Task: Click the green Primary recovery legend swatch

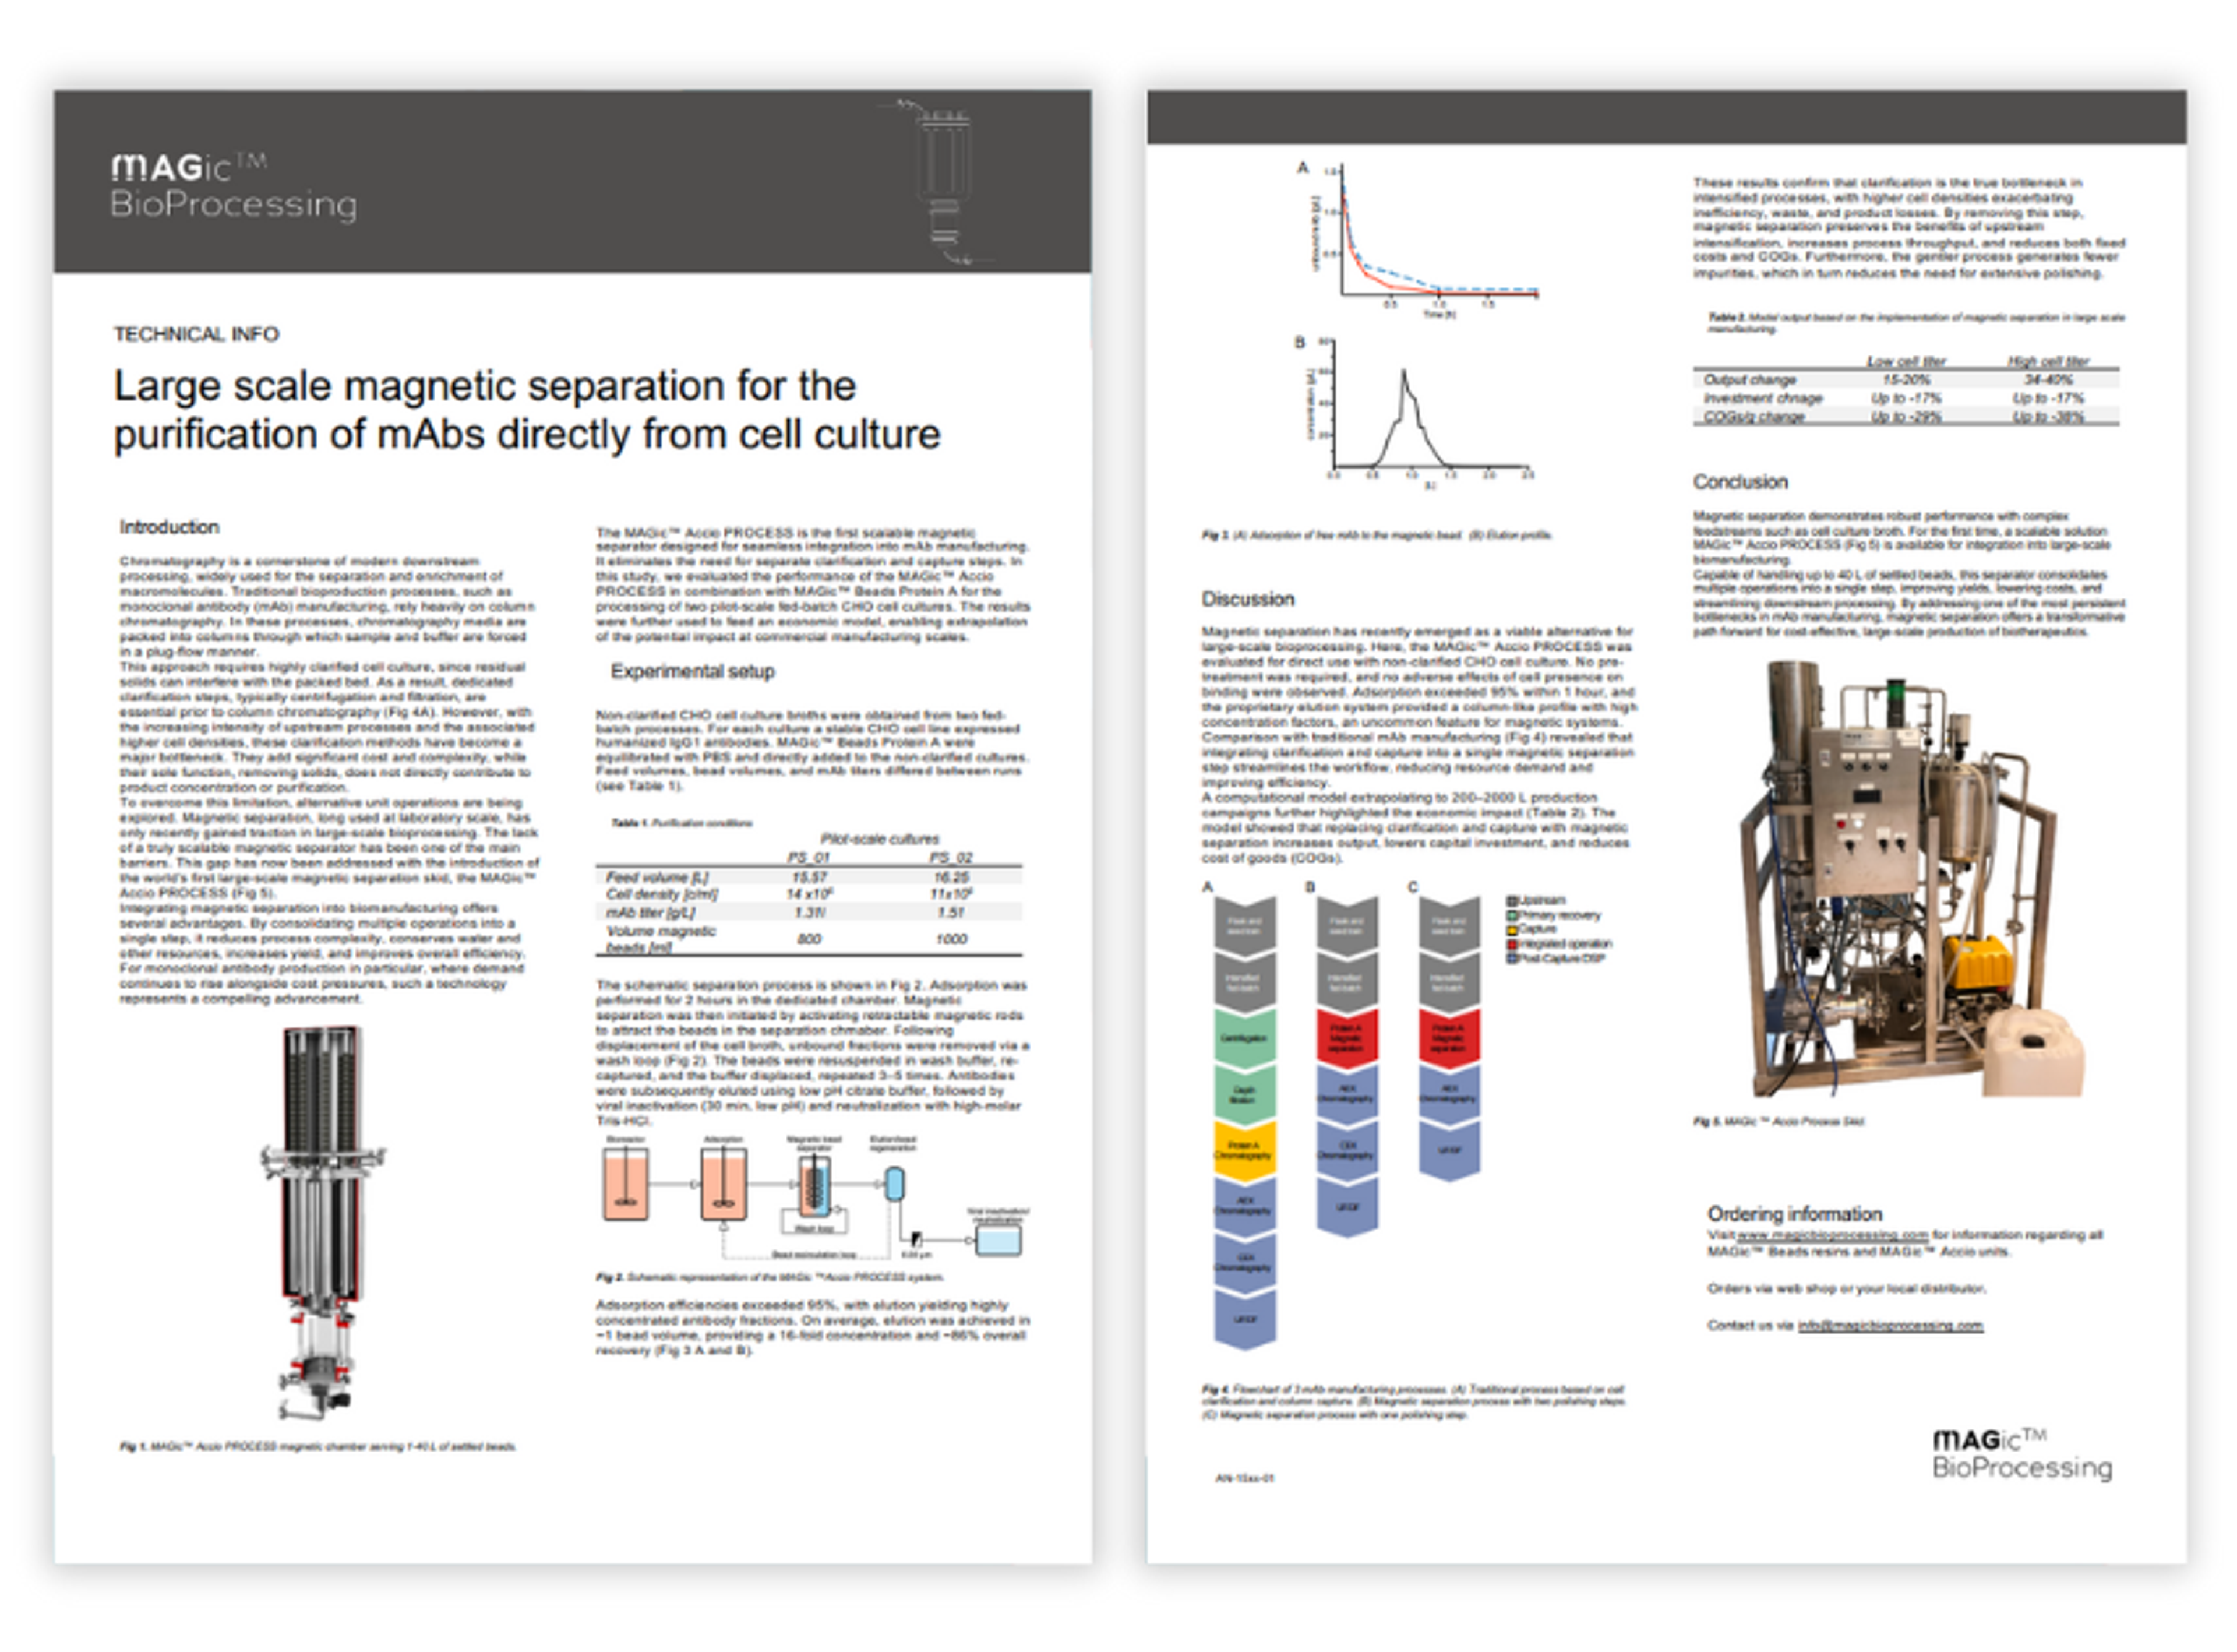Action: point(1512,915)
